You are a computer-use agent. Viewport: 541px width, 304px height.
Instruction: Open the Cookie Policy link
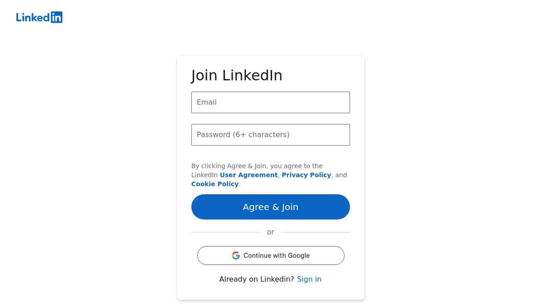[x=215, y=184]
